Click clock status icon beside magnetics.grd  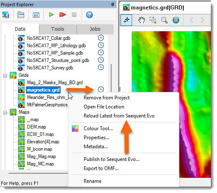(101, 90)
